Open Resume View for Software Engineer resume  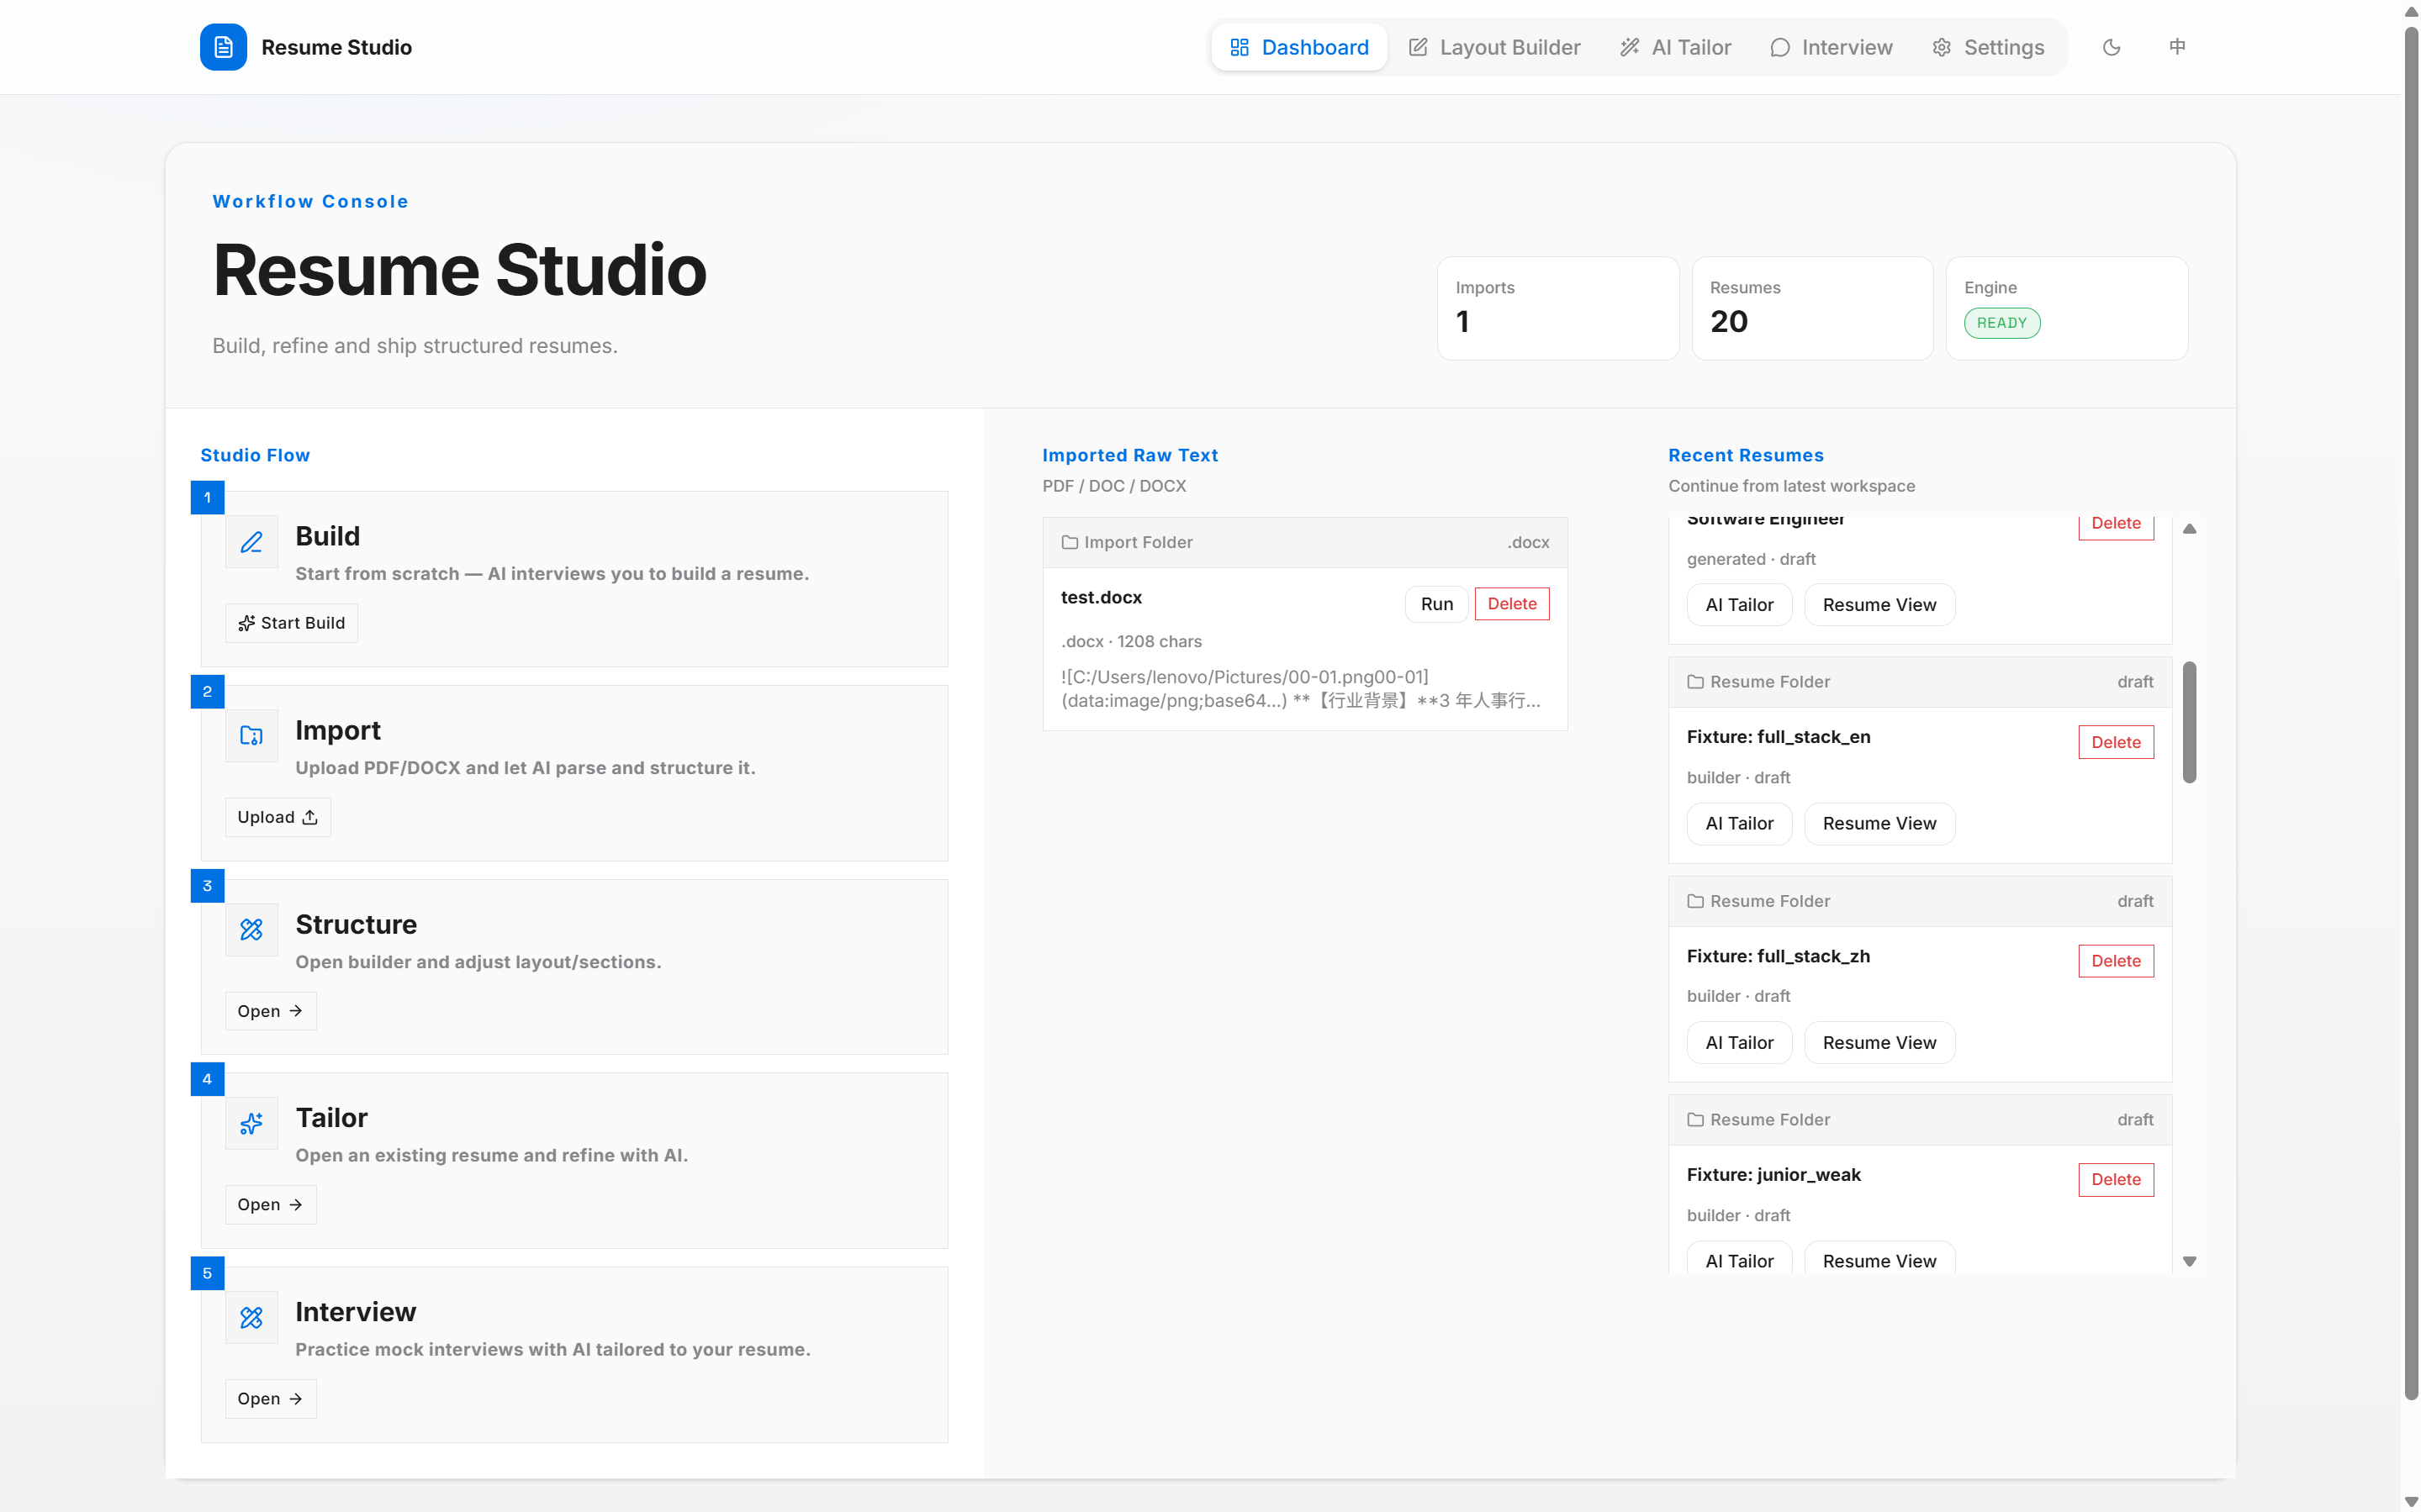click(1879, 605)
